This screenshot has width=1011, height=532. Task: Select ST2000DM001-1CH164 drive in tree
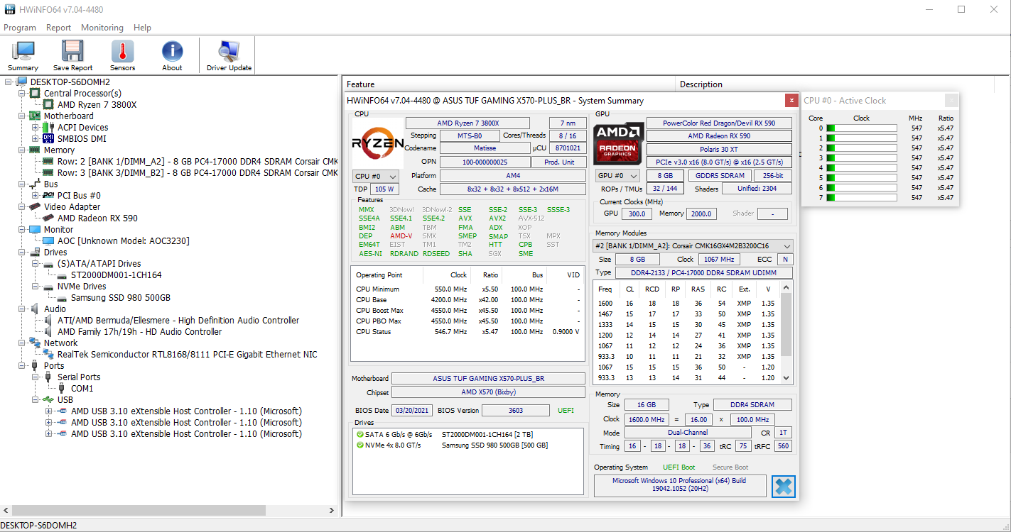pos(116,275)
